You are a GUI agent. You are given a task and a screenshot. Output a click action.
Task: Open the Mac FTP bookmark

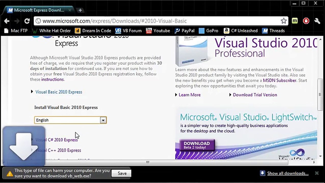point(16,31)
